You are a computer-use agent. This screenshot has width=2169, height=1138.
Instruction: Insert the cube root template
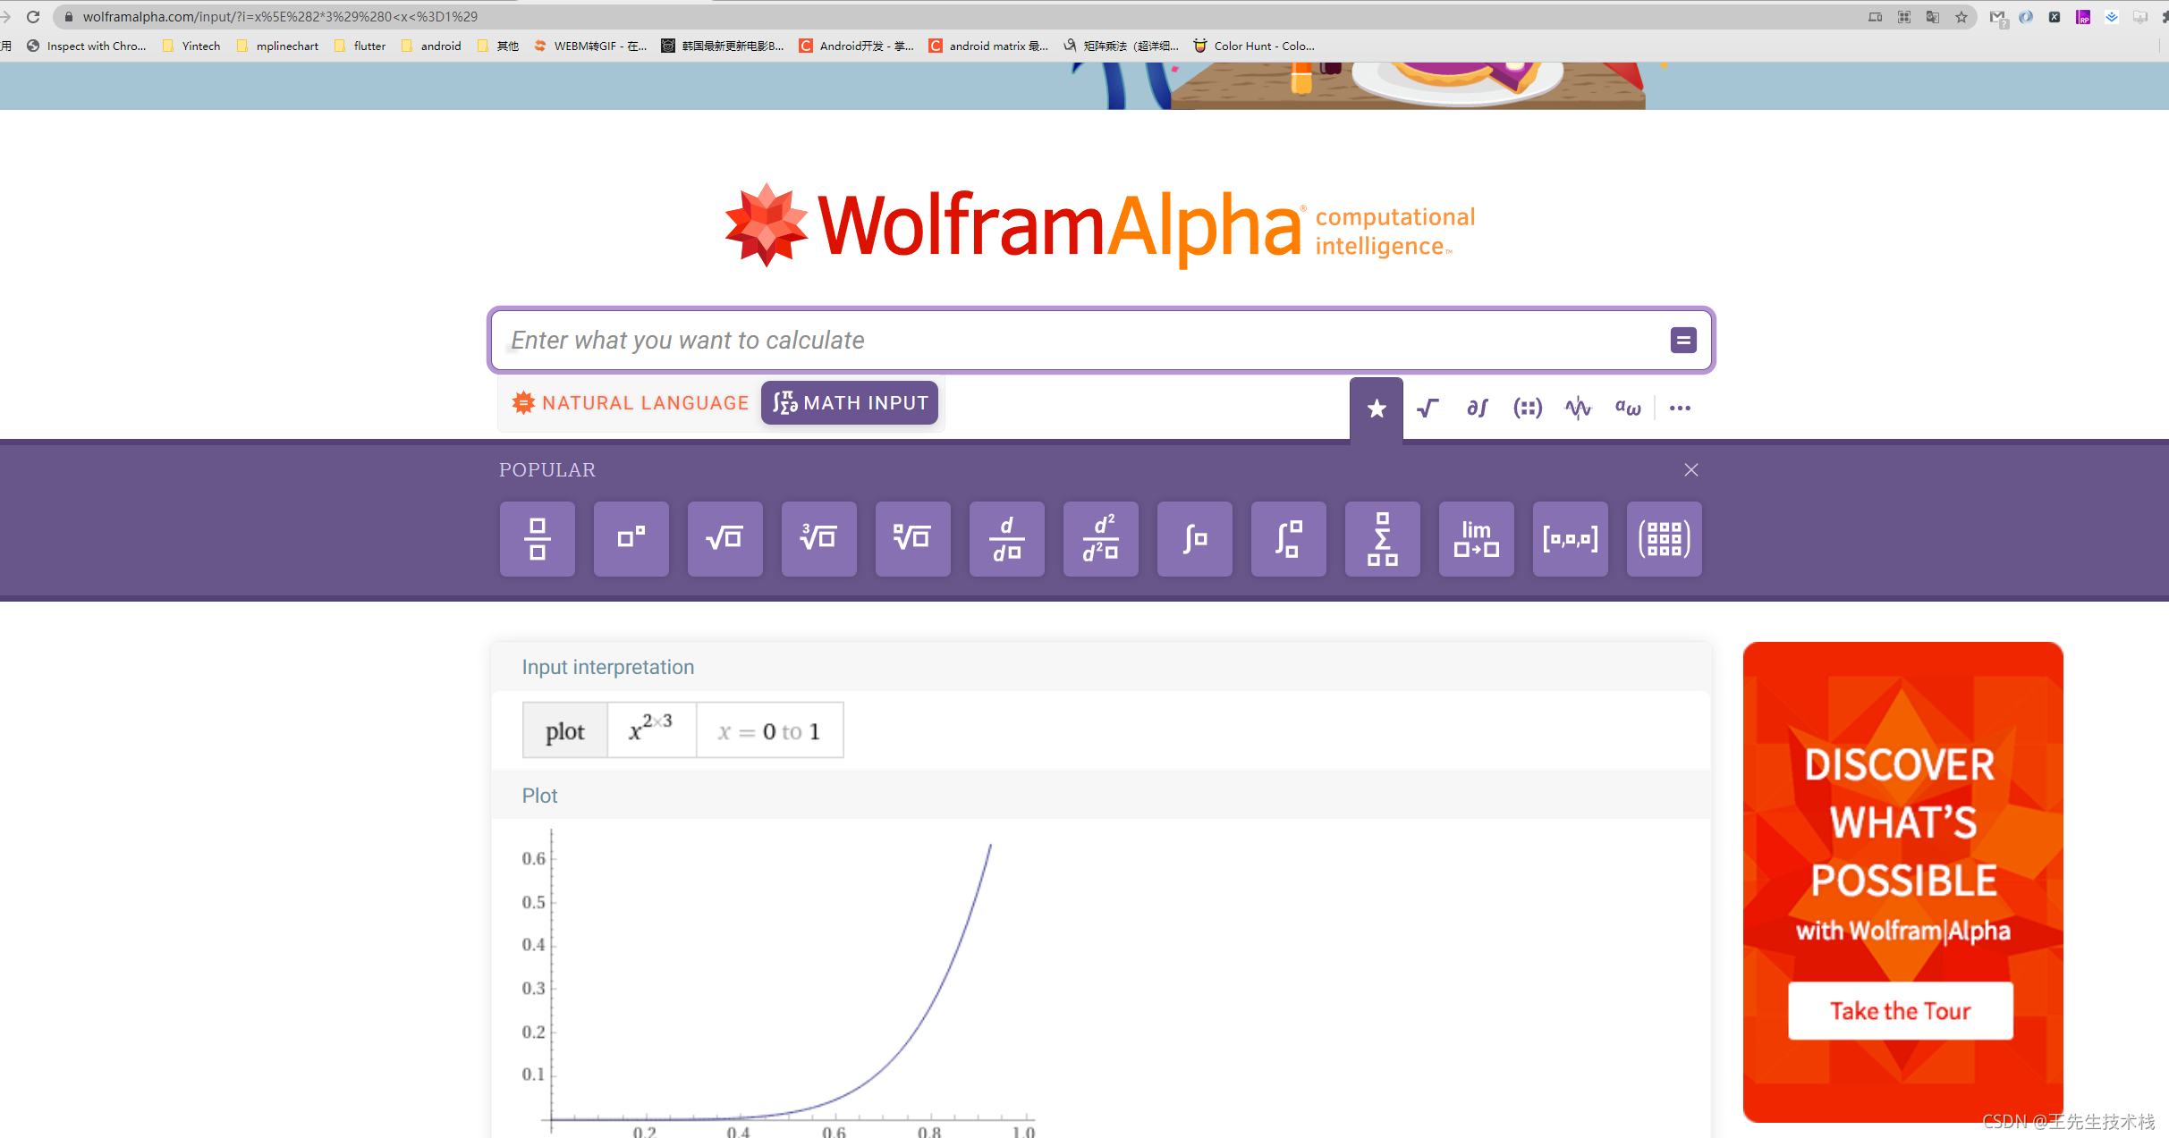(818, 538)
